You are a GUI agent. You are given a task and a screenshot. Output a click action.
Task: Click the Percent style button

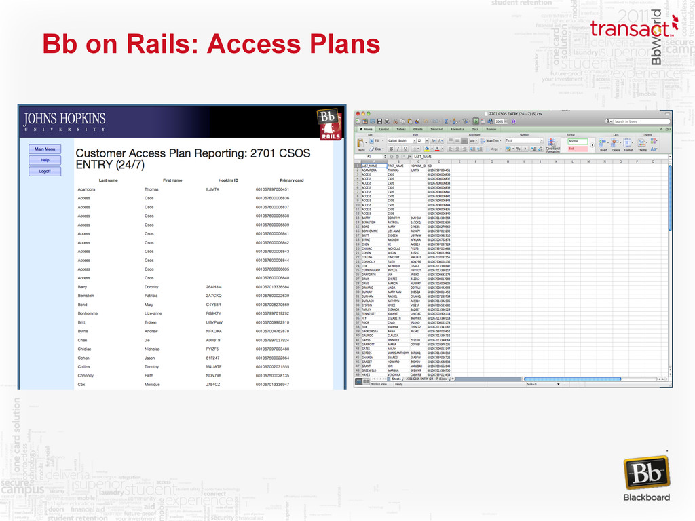[x=518, y=149]
